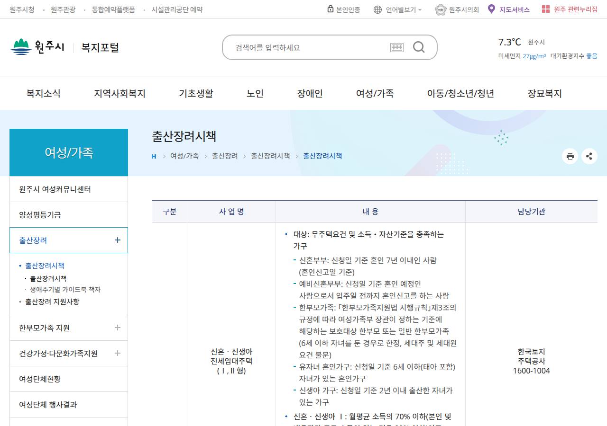Toggle the 출산장려 sidebar section expander
Viewport: 607px width, 426px height.
[x=118, y=240]
